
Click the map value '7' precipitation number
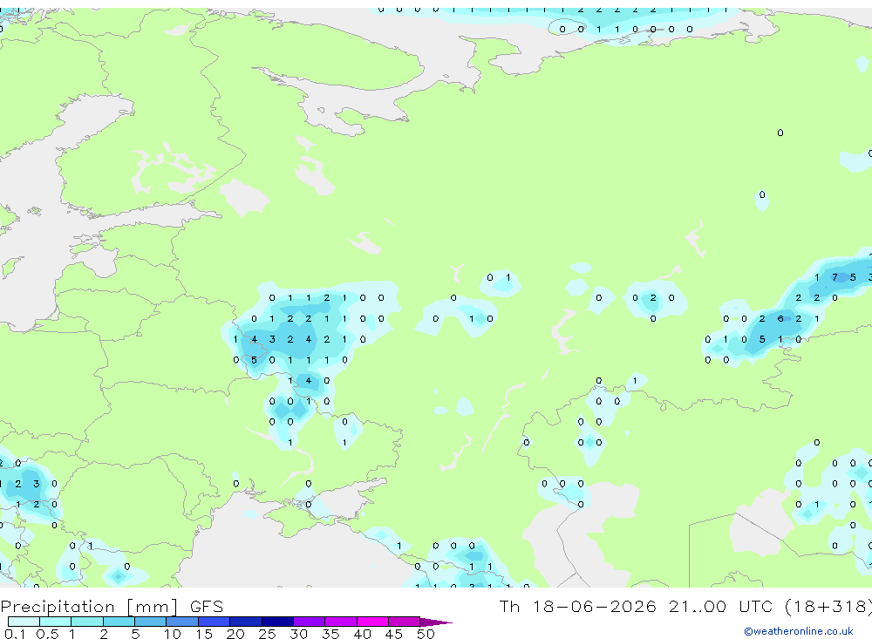(x=835, y=277)
